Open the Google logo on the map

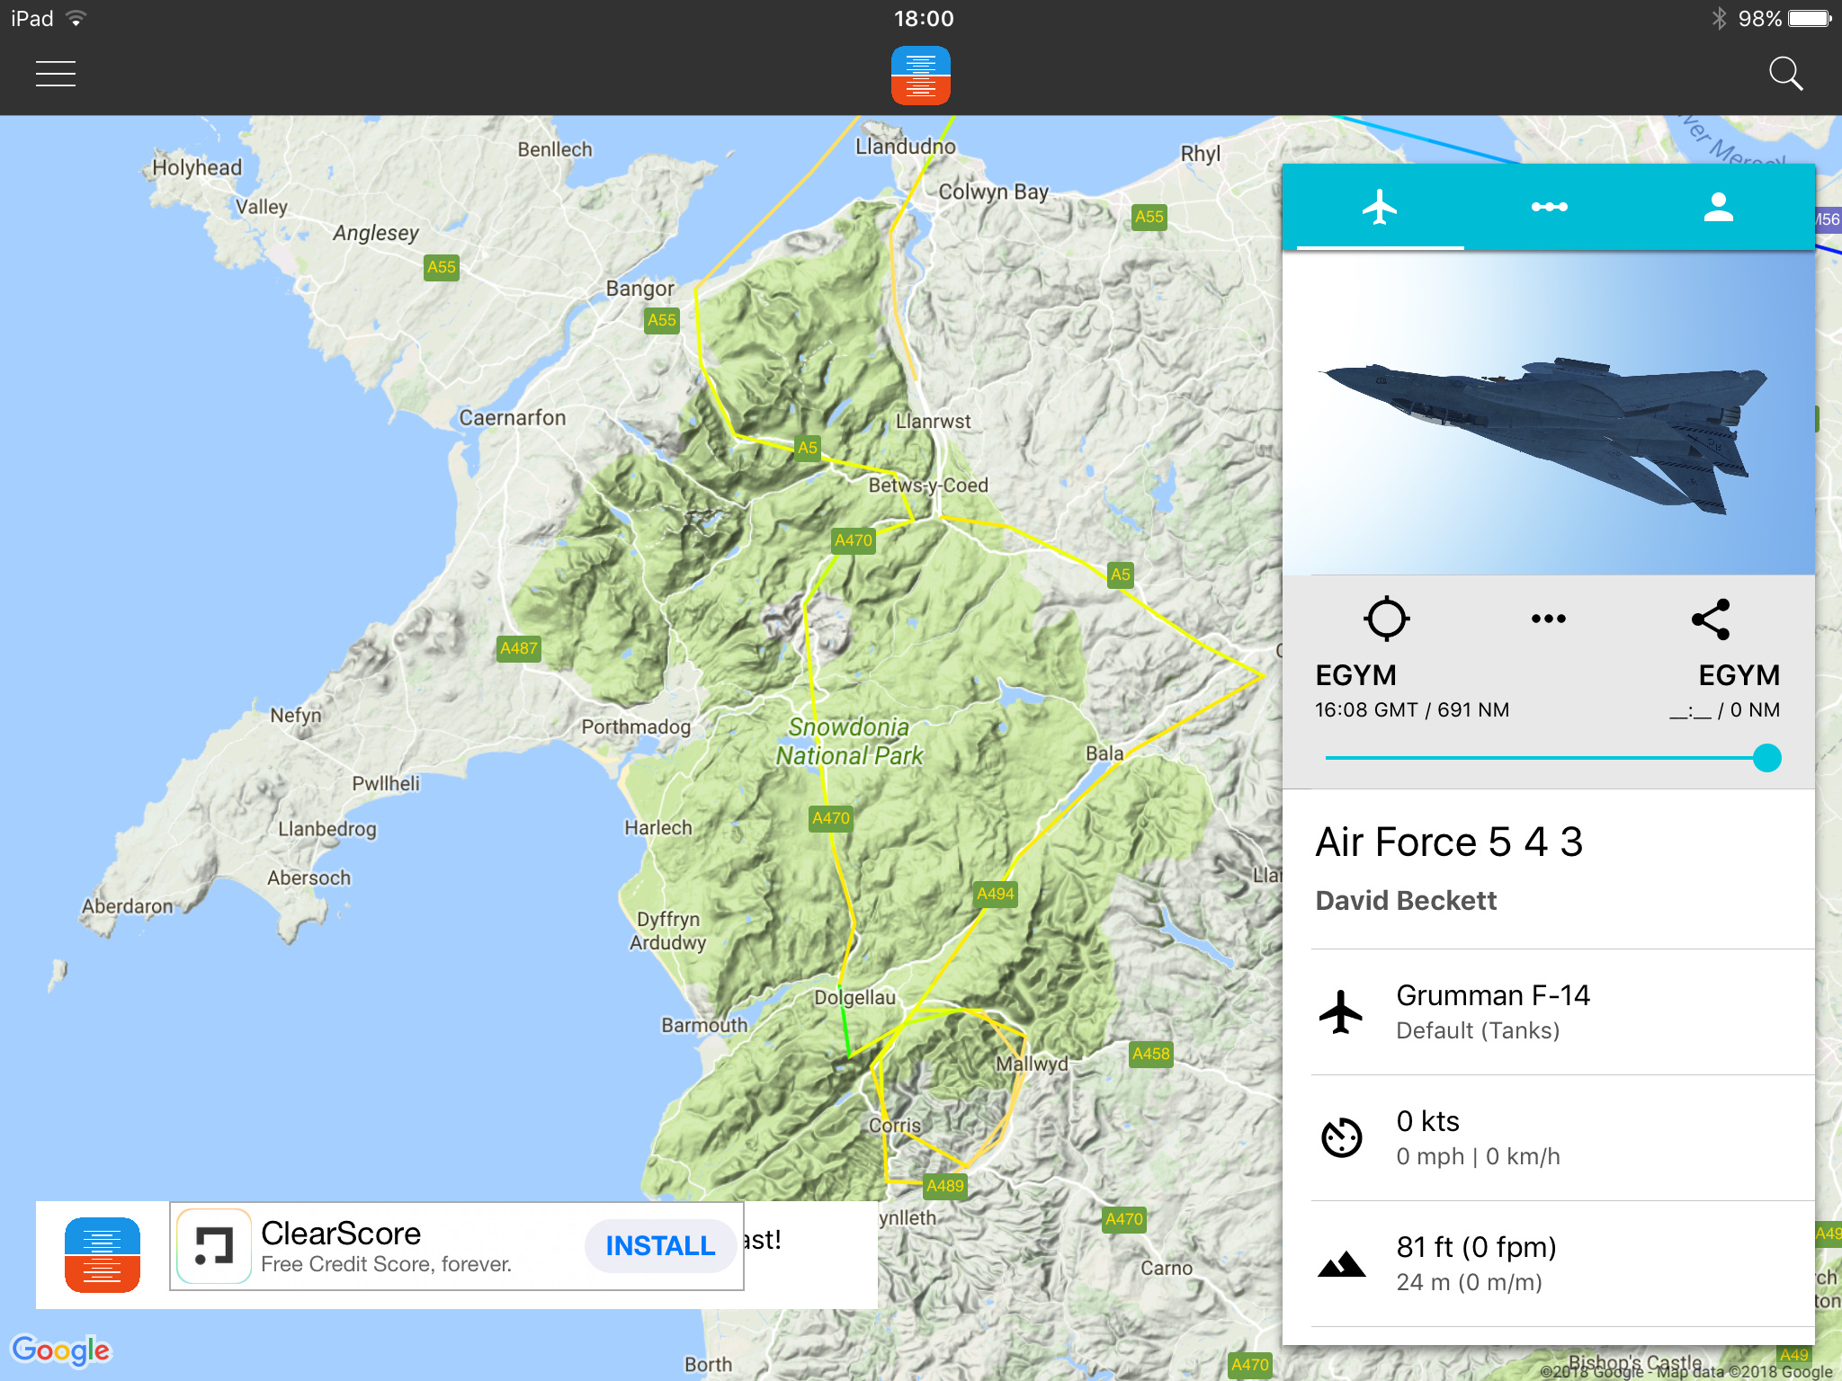click(60, 1350)
